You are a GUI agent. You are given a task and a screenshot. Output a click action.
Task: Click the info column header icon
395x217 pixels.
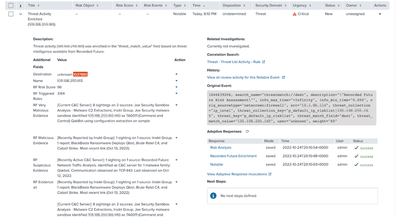pos(21,5)
